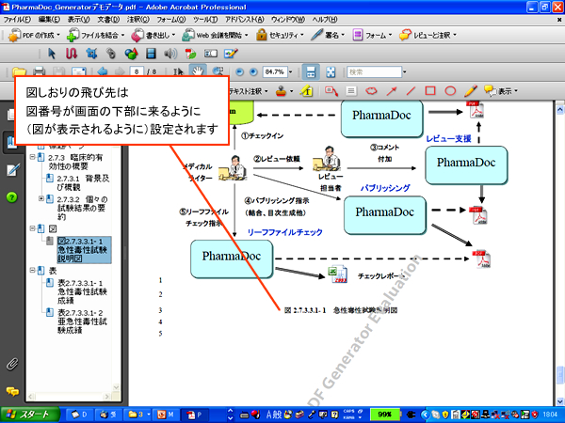Open the comments panel speech bubbles icon
565x423 pixels.
(12, 391)
